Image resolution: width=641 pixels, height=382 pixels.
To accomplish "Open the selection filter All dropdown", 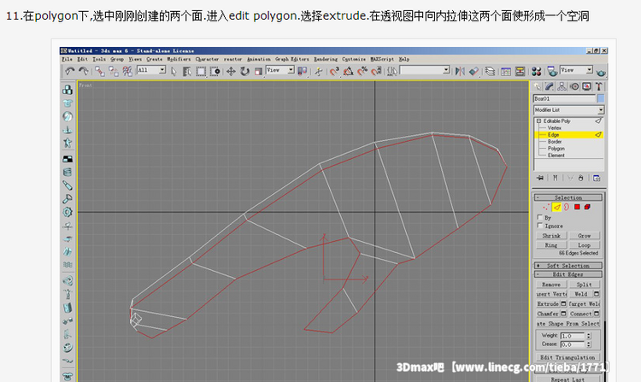I will (151, 70).
